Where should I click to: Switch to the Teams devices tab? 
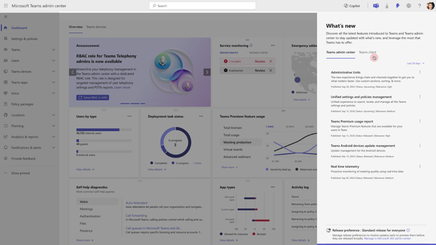click(96, 27)
